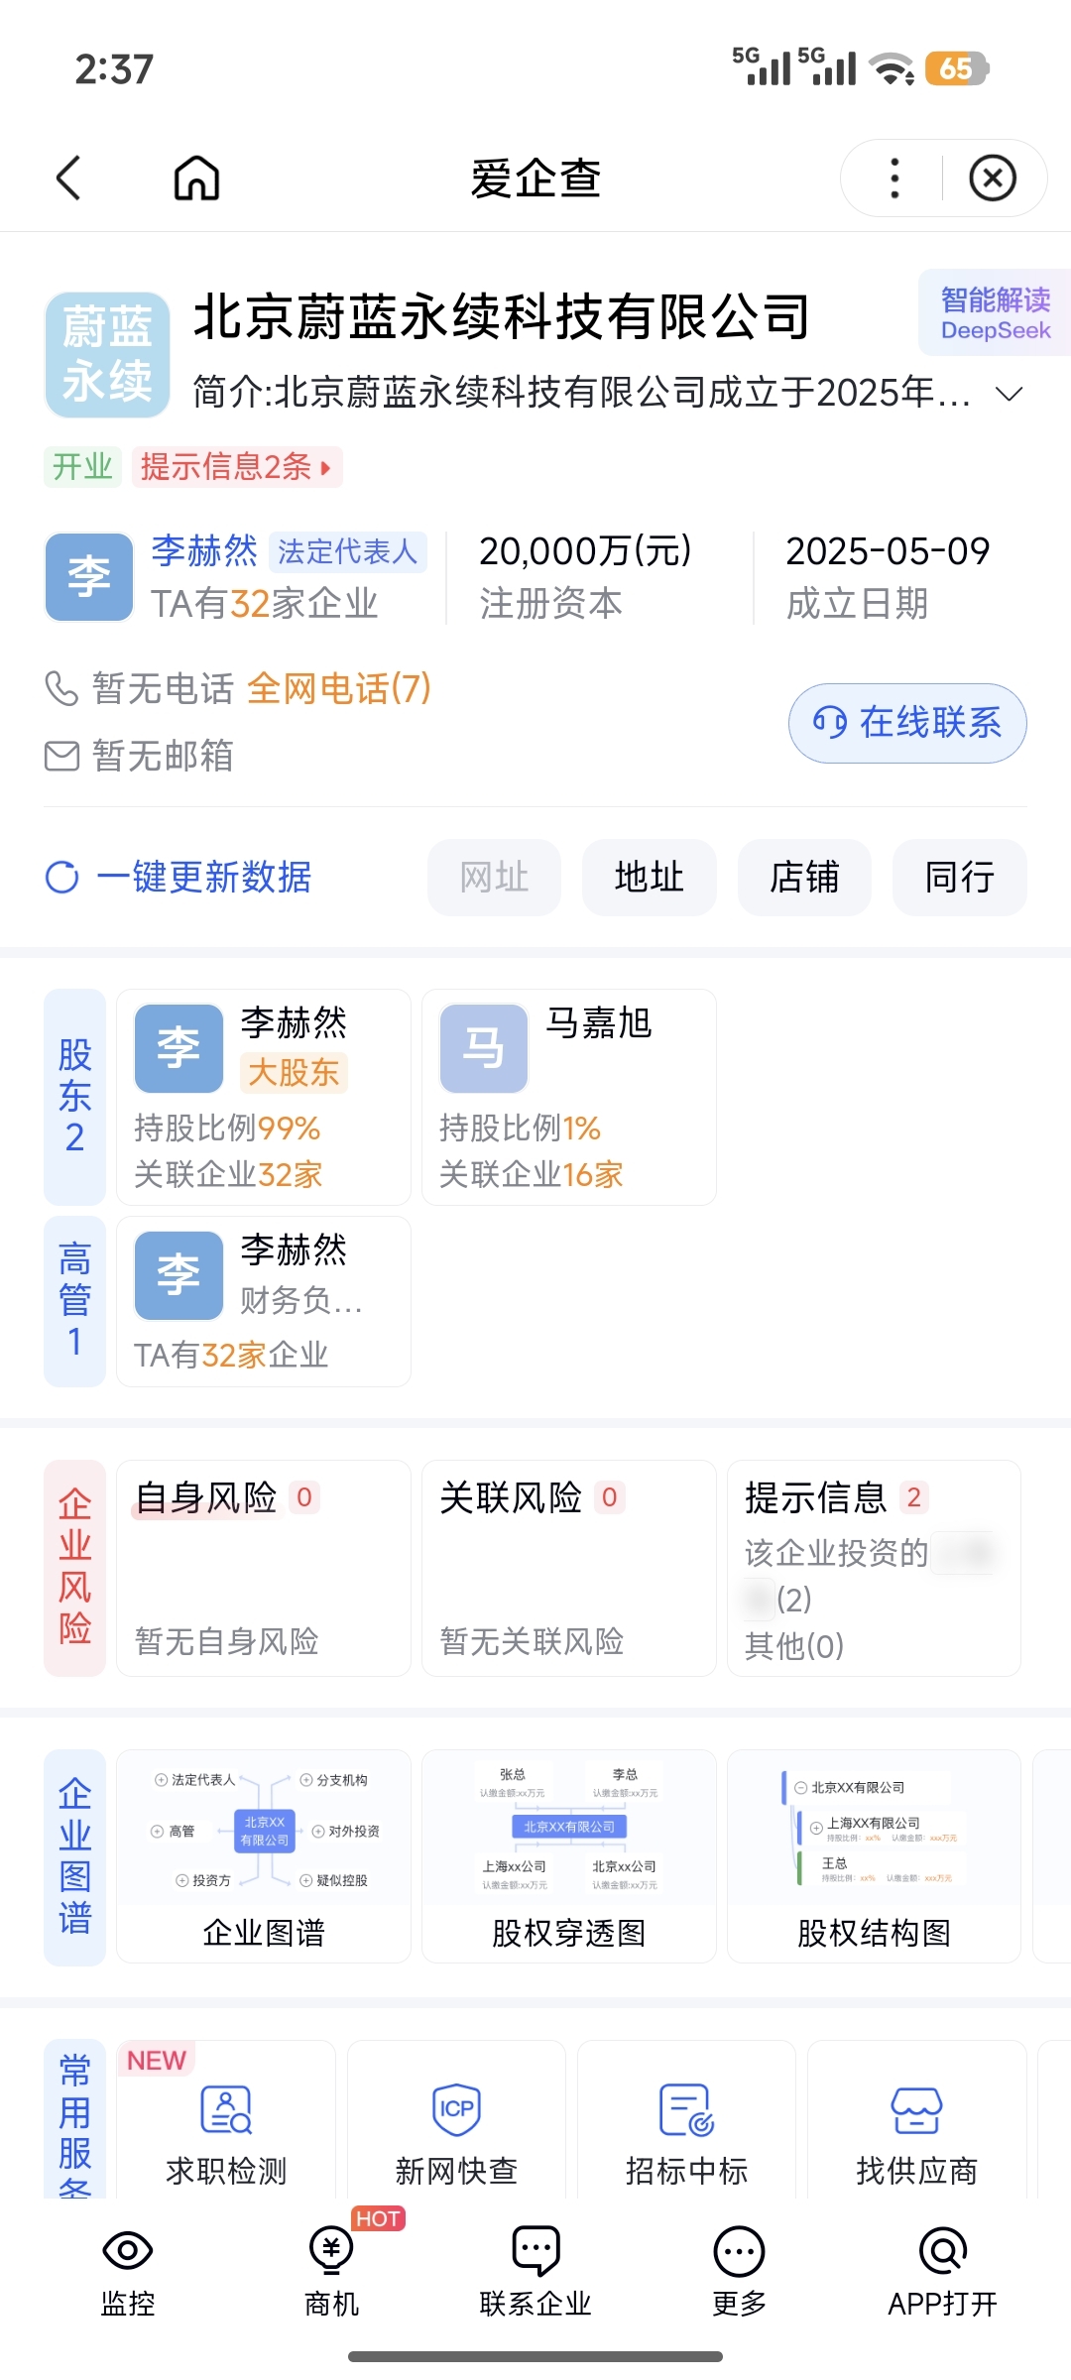The width and height of the screenshot is (1071, 2380).
Task: Tap the 联系企业 chat bubble icon
Action: (x=535, y=2251)
